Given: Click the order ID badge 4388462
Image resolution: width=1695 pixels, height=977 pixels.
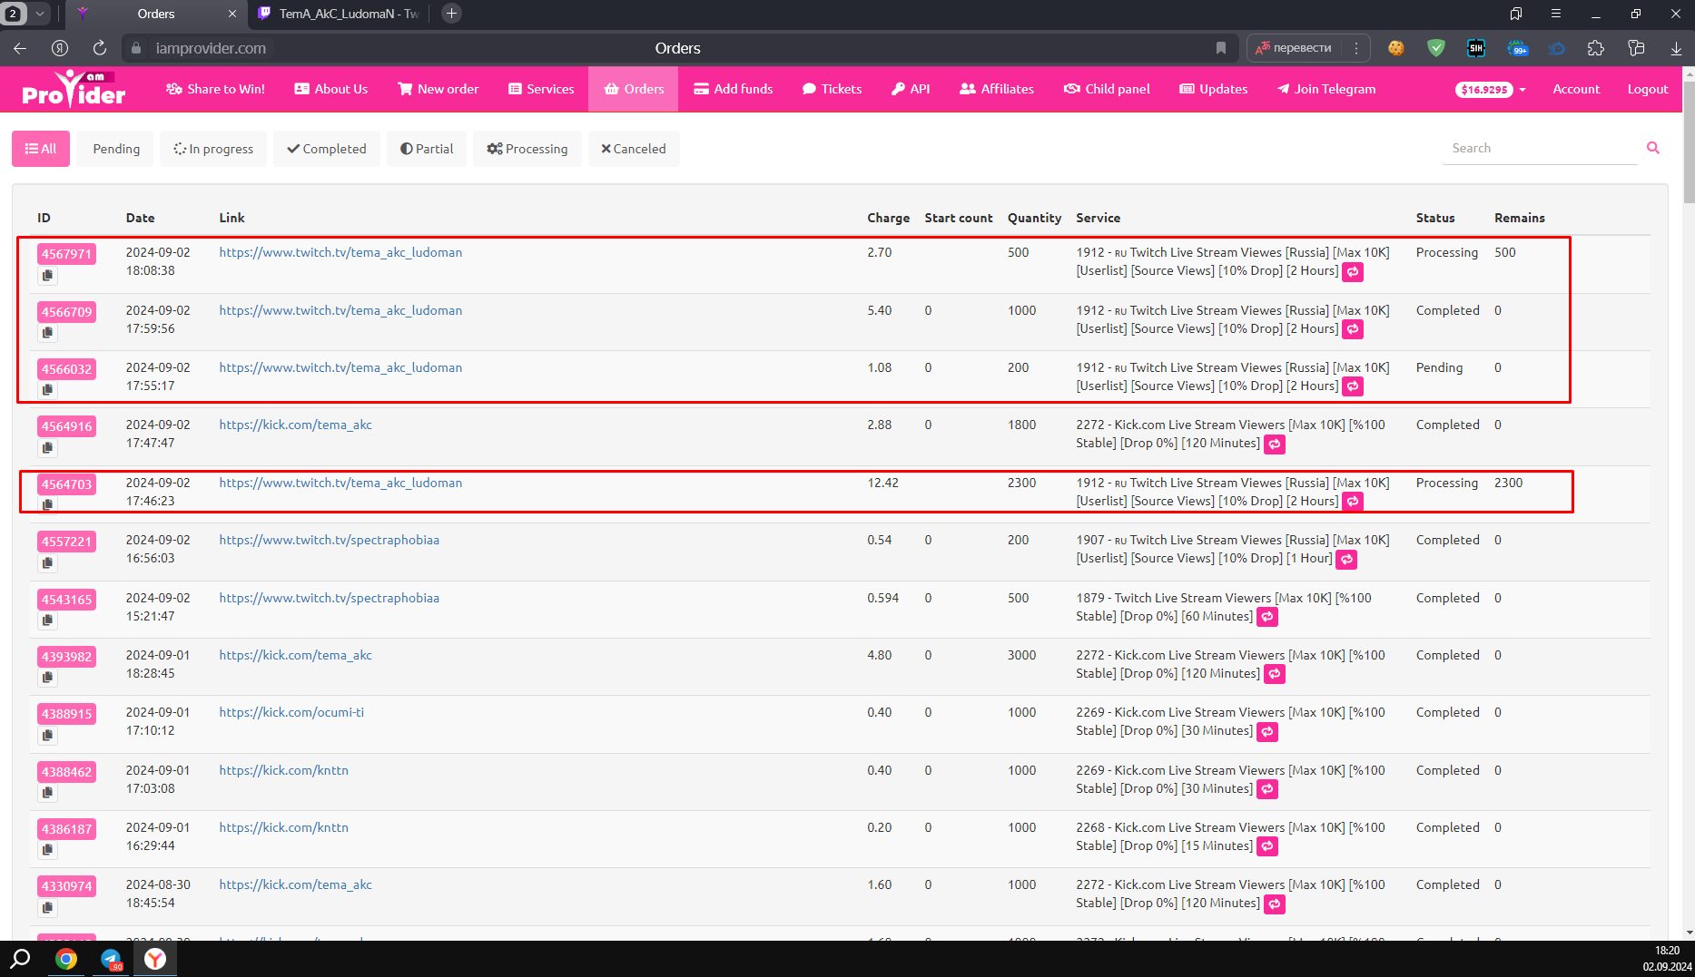Looking at the screenshot, I should click(67, 772).
